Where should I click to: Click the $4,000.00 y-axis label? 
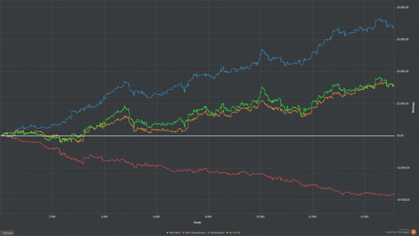(402, 71)
